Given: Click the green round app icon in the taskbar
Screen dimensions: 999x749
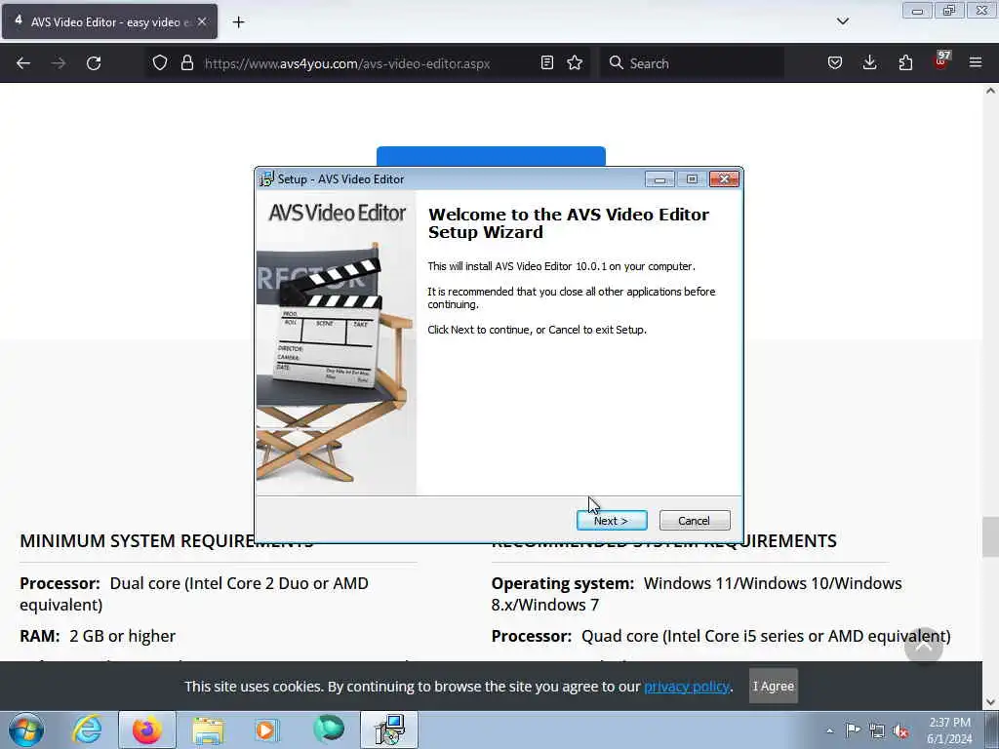Looking at the screenshot, I should pos(328,729).
